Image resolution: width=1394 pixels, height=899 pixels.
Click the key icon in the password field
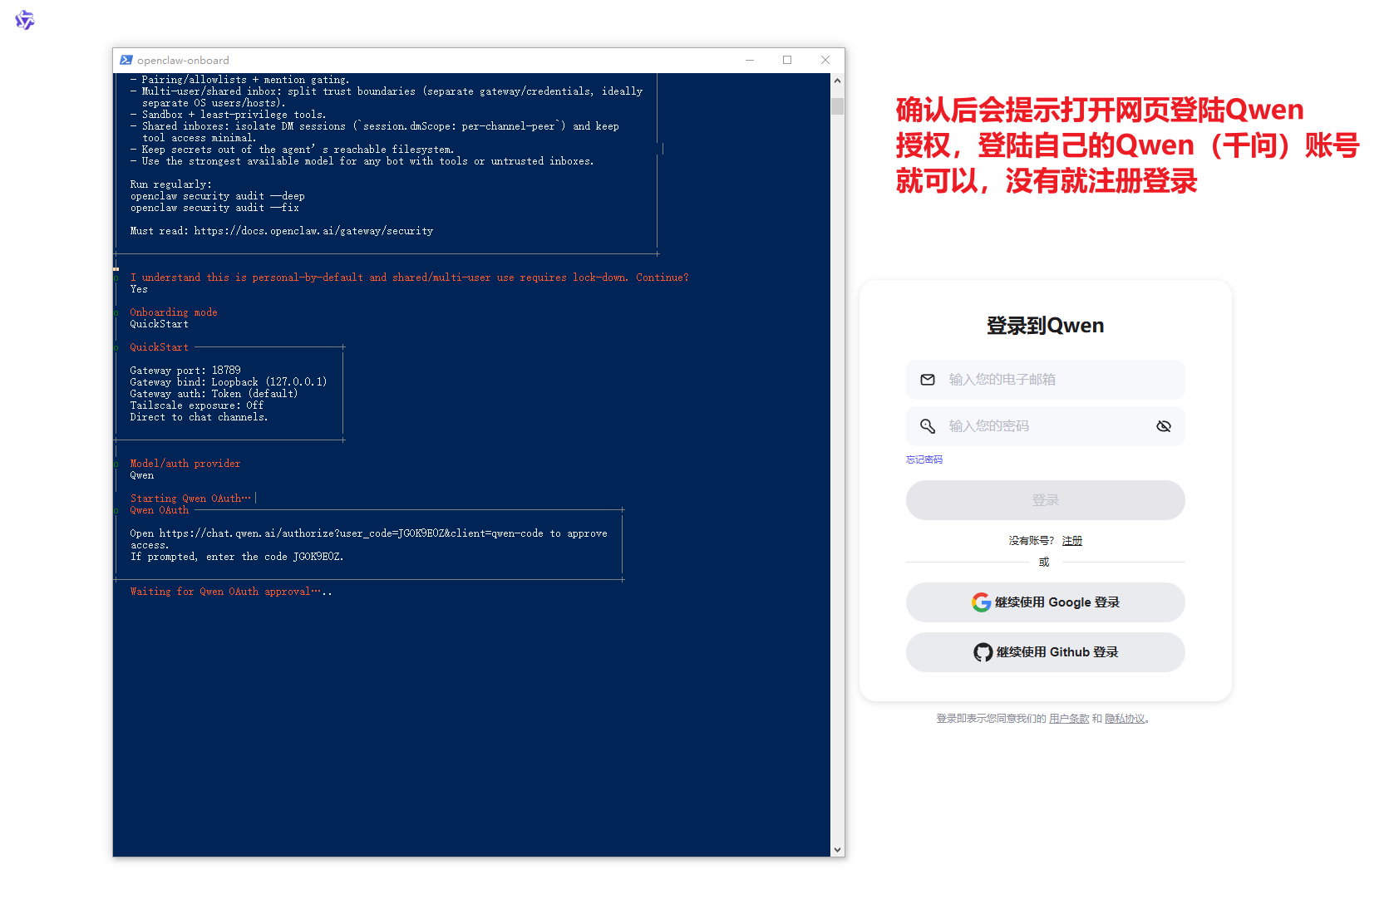928,426
